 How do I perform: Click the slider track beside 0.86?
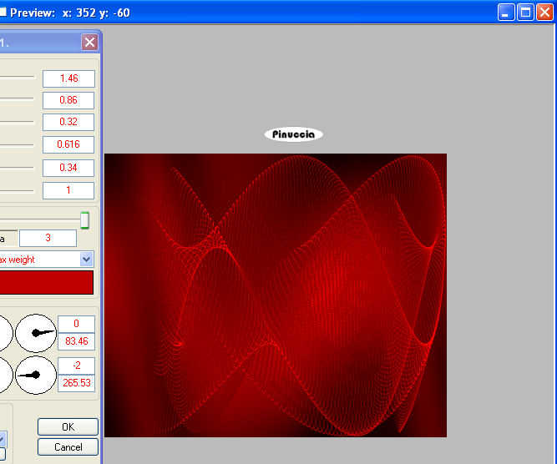(x=17, y=98)
